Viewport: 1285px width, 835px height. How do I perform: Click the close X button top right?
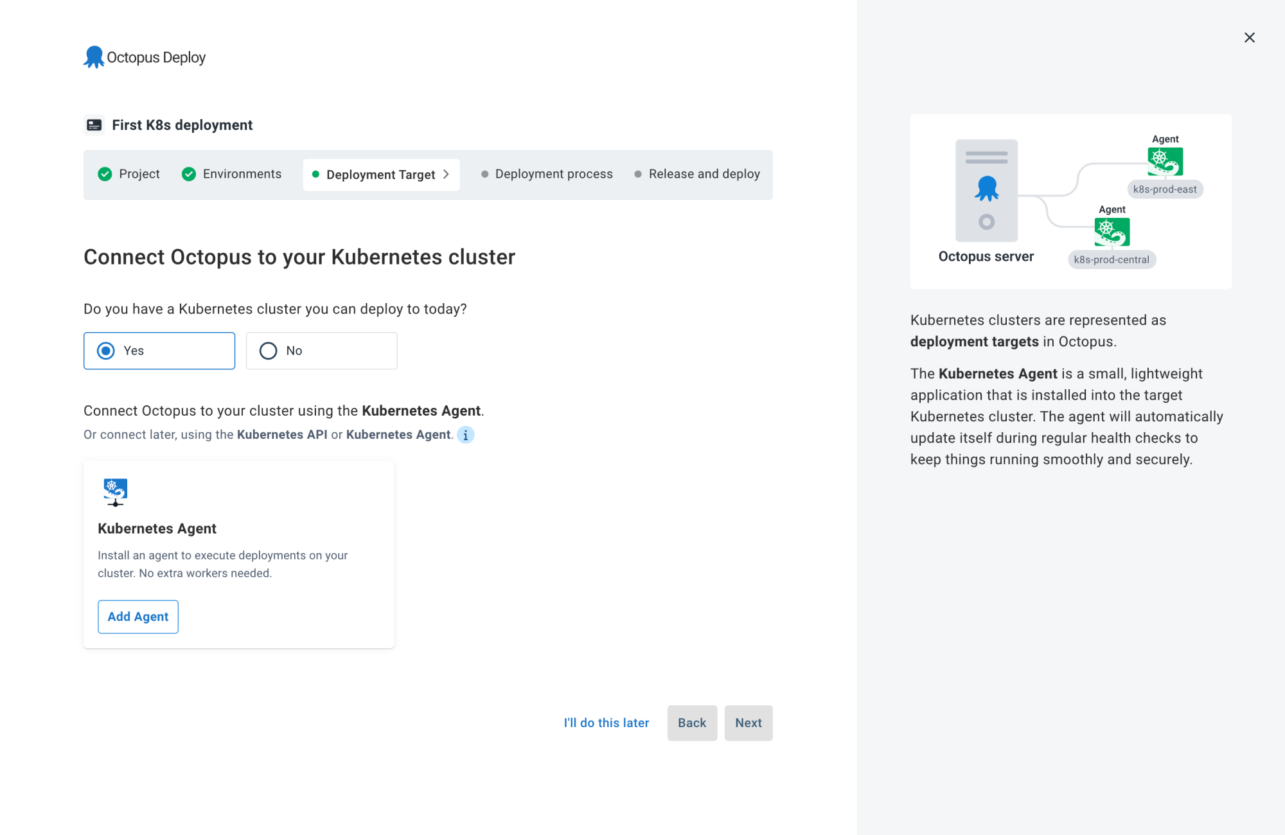(x=1250, y=37)
